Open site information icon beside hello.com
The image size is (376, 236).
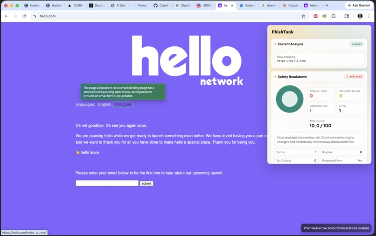point(35,16)
